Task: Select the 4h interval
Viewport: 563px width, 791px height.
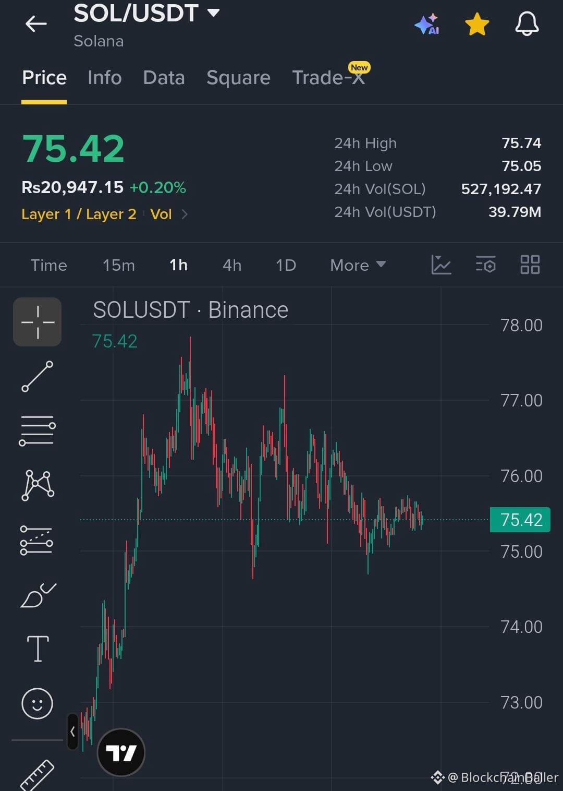Action: click(232, 265)
